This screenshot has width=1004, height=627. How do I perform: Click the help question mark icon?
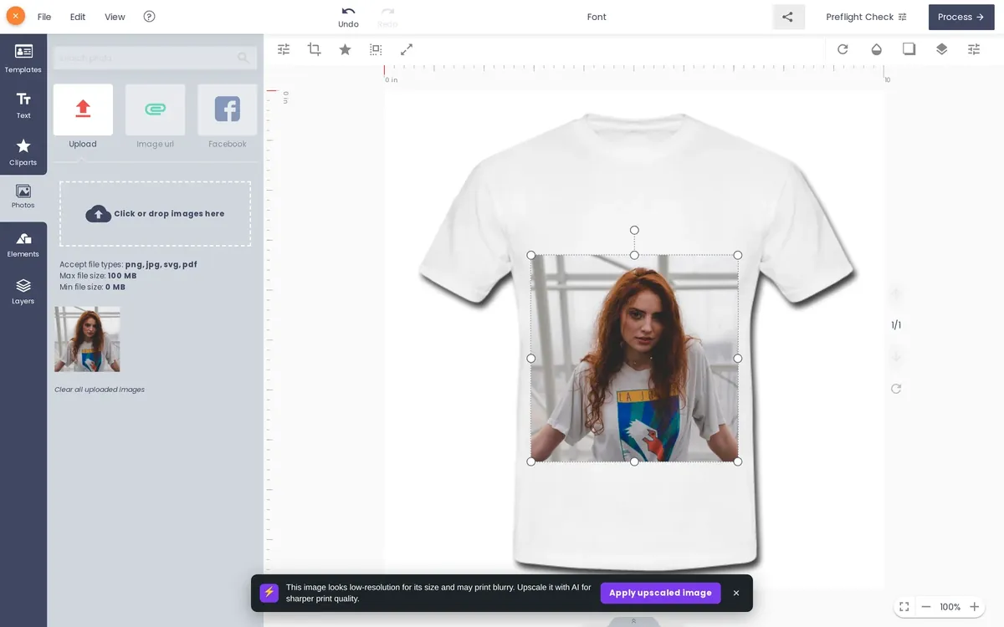pyautogui.click(x=149, y=17)
